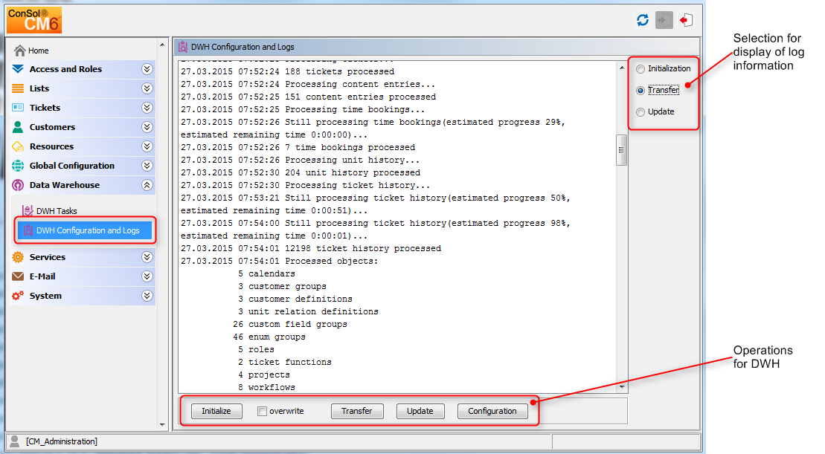Viewport: 825px width, 454px height.
Task: Select the Initialization radio button
Action: (x=640, y=68)
